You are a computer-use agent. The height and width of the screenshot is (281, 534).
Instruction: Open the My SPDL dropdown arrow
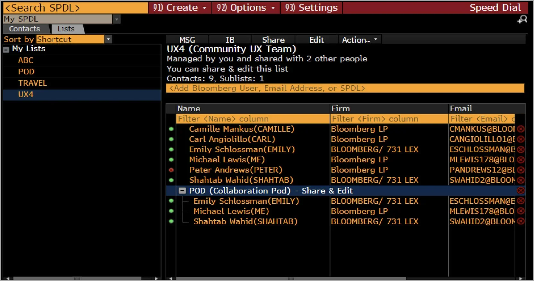pyautogui.click(x=116, y=19)
